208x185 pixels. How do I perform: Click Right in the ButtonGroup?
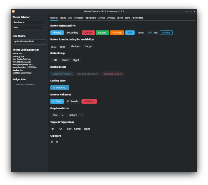[76, 60]
